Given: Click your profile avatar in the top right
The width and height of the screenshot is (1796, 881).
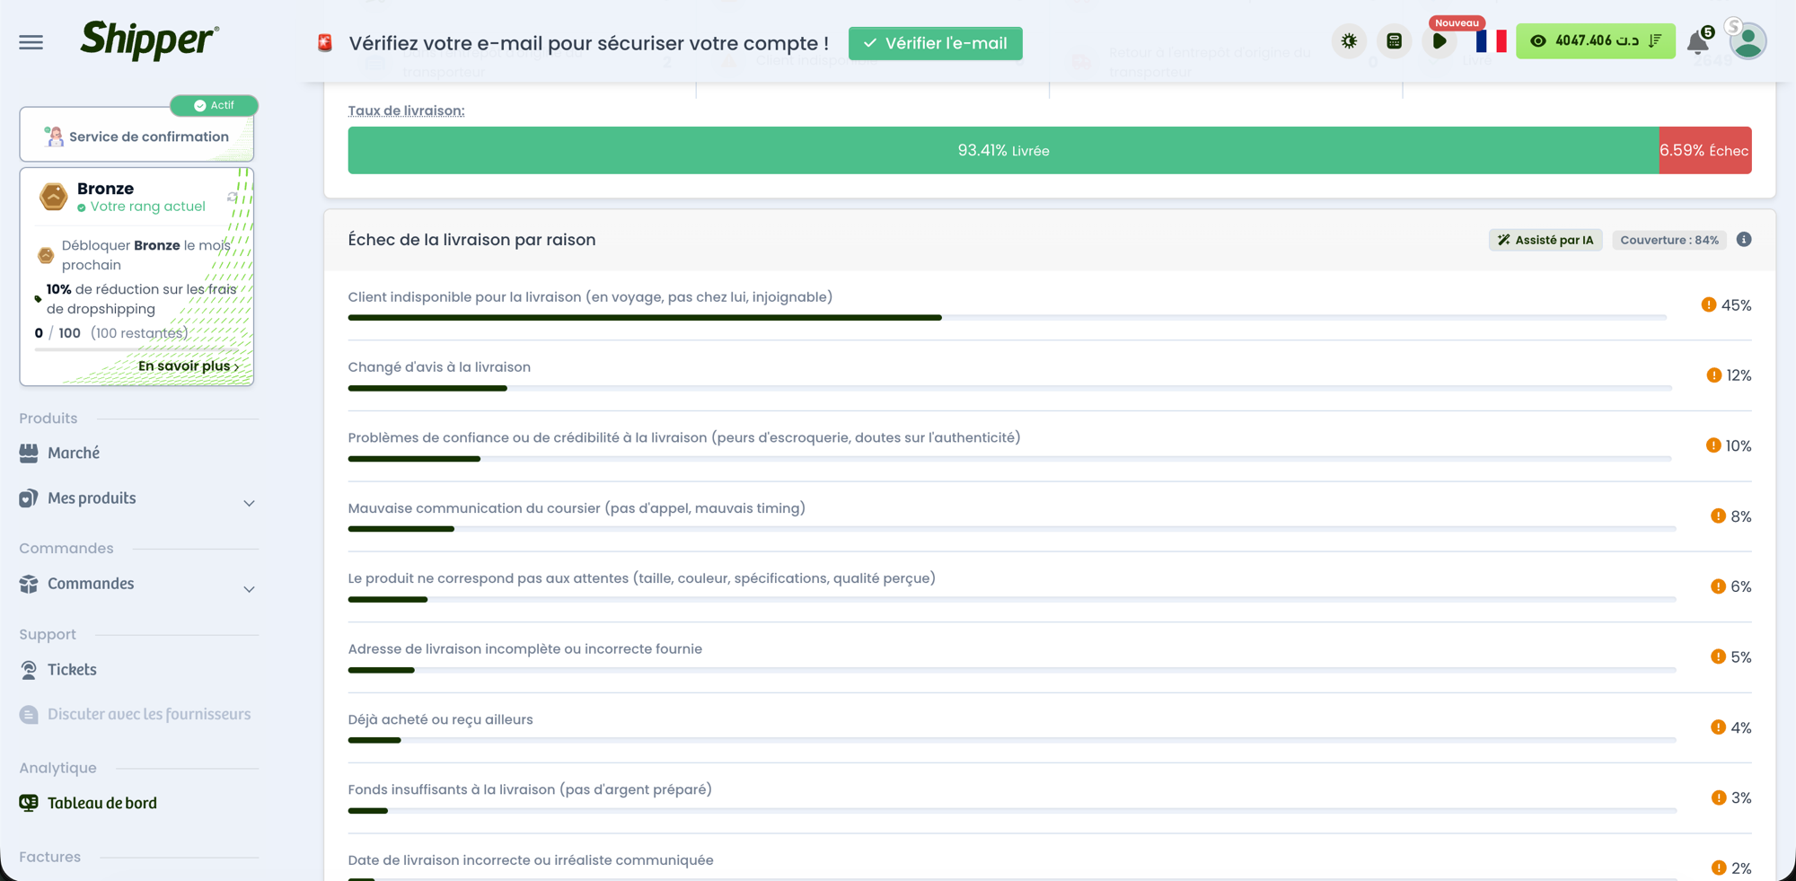Looking at the screenshot, I should [1748, 40].
